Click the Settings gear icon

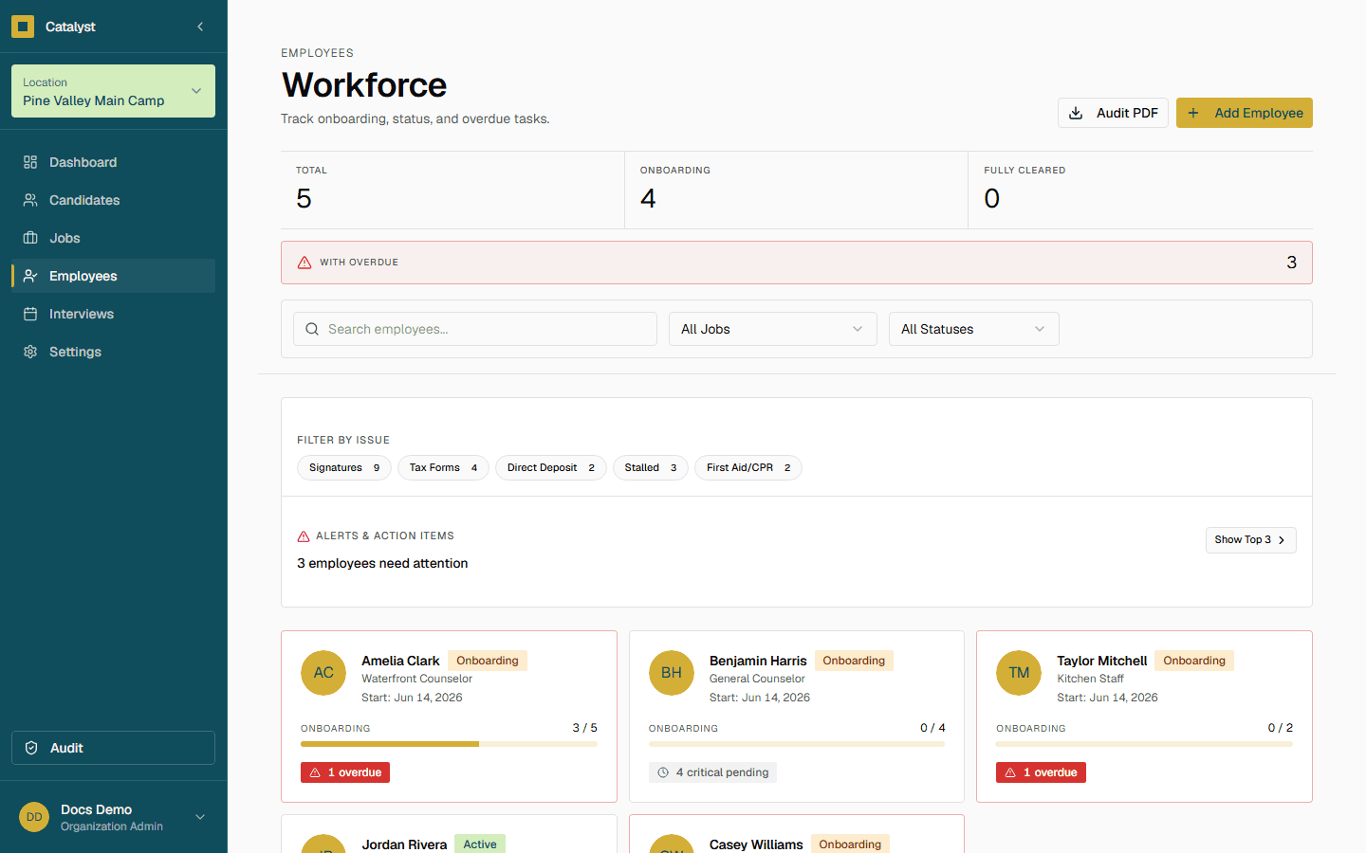pos(30,352)
